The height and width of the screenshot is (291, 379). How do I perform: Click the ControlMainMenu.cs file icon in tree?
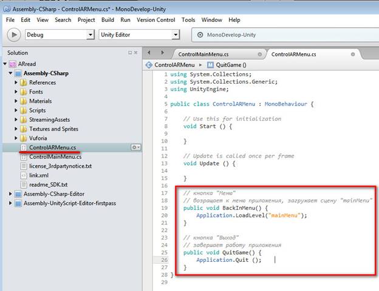pos(24,157)
